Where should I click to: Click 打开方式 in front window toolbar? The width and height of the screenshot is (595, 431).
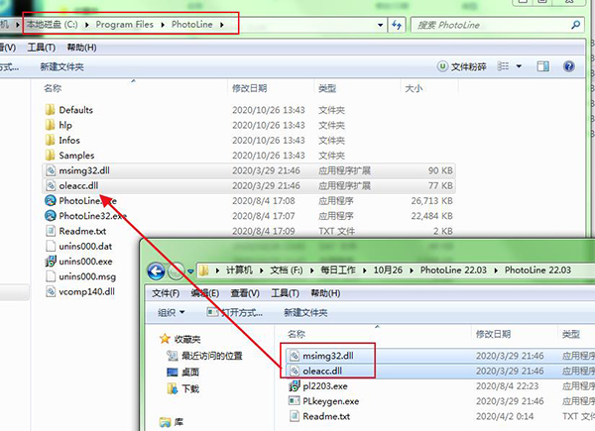point(235,313)
